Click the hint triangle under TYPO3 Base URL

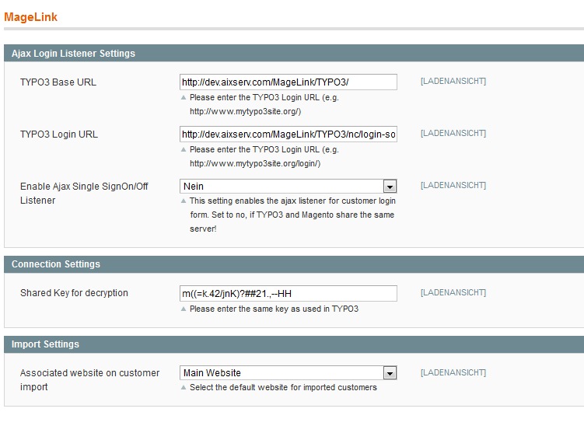pyautogui.click(x=184, y=98)
